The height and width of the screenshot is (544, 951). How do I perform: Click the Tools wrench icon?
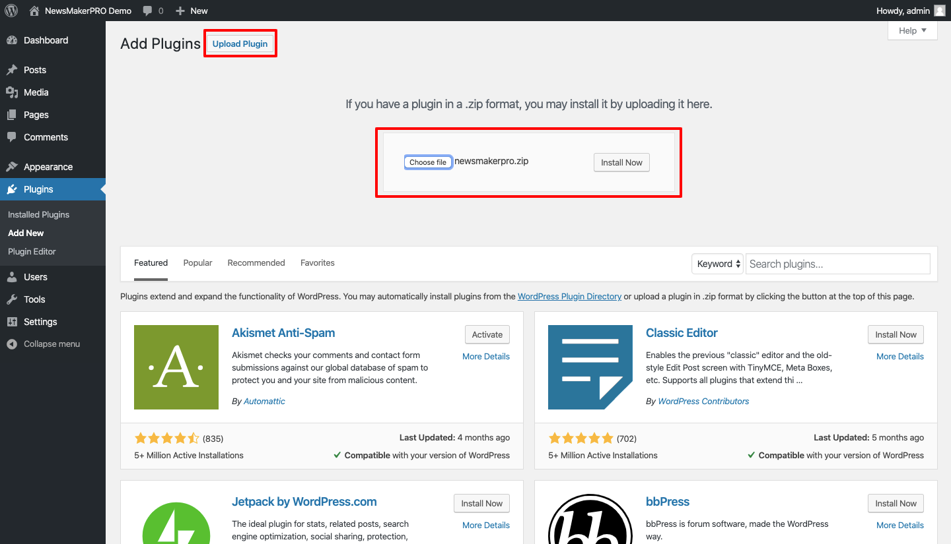pos(12,299)
